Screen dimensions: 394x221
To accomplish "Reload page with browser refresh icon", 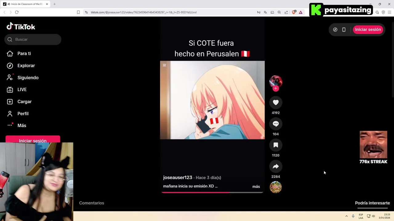I will (x=17, y=12).
